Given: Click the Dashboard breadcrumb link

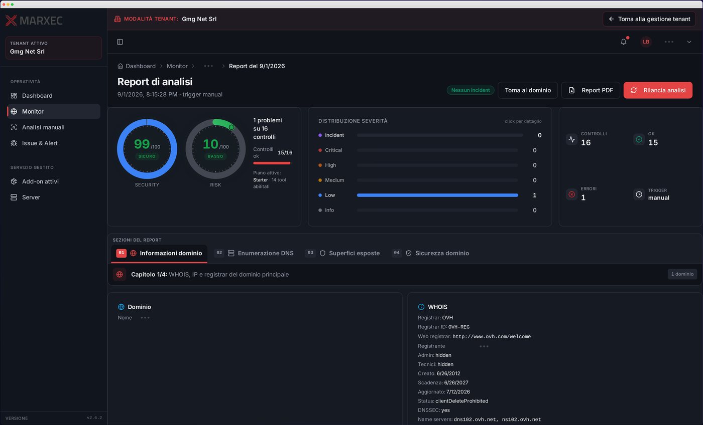Looking at the screenshot, I should pos(141,66).
